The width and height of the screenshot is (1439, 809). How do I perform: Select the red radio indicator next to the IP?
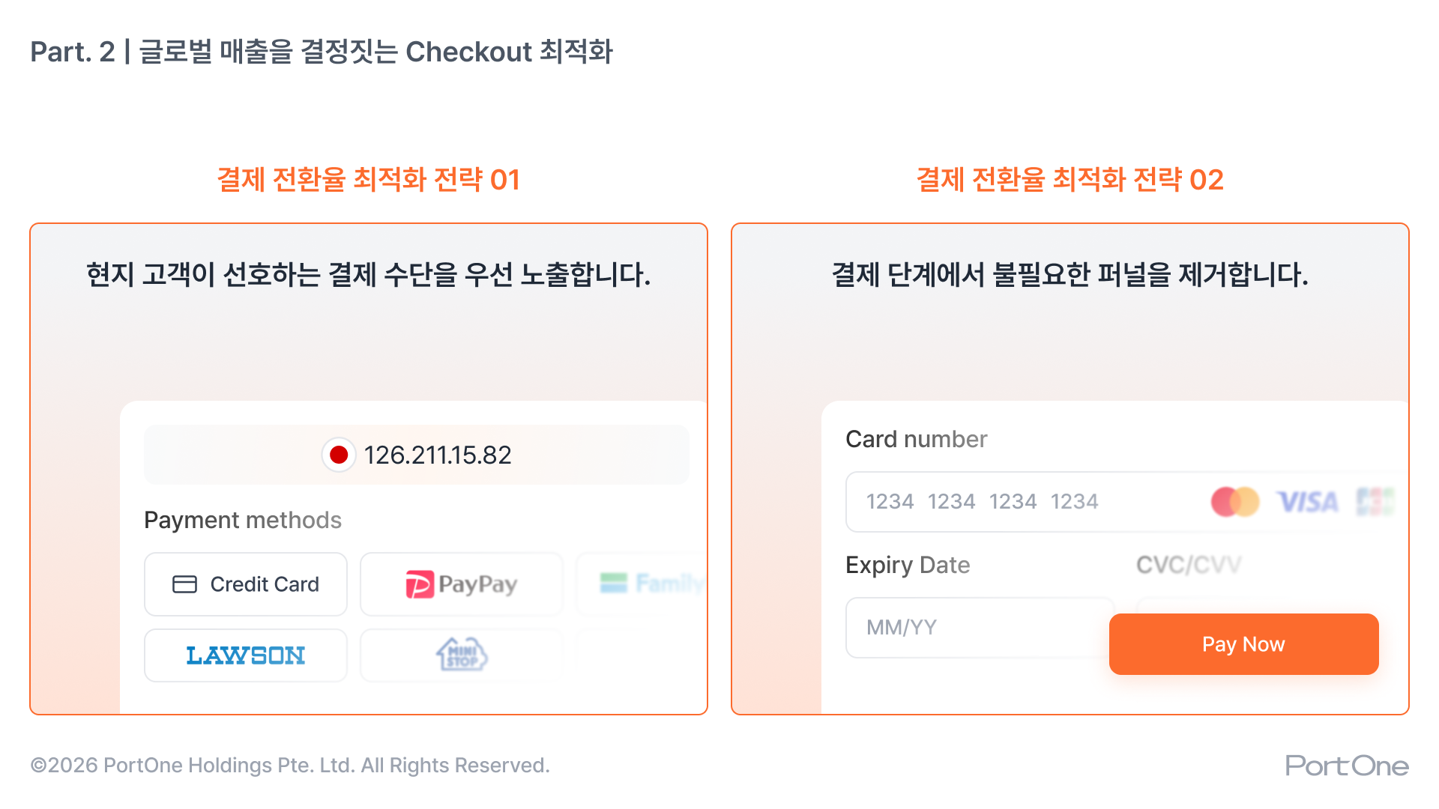pos(339,454)
